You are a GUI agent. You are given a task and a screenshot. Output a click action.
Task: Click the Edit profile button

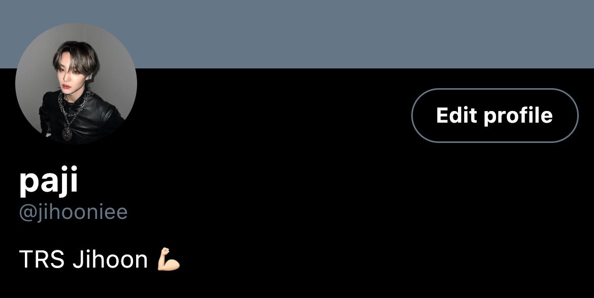click(x=495, y=116)
